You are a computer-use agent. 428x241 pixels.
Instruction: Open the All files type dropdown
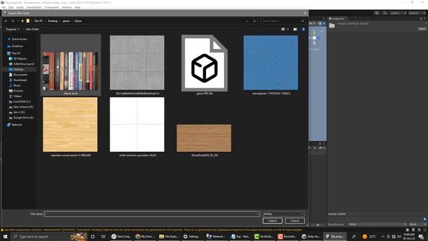pos(284,214)
